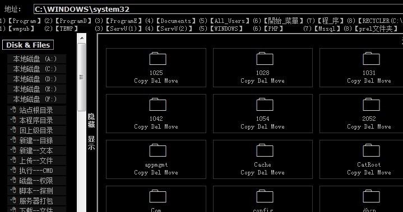Open 磁盘--权限 disk permissions
The image size is (403, 212).
tap(37, 181)
